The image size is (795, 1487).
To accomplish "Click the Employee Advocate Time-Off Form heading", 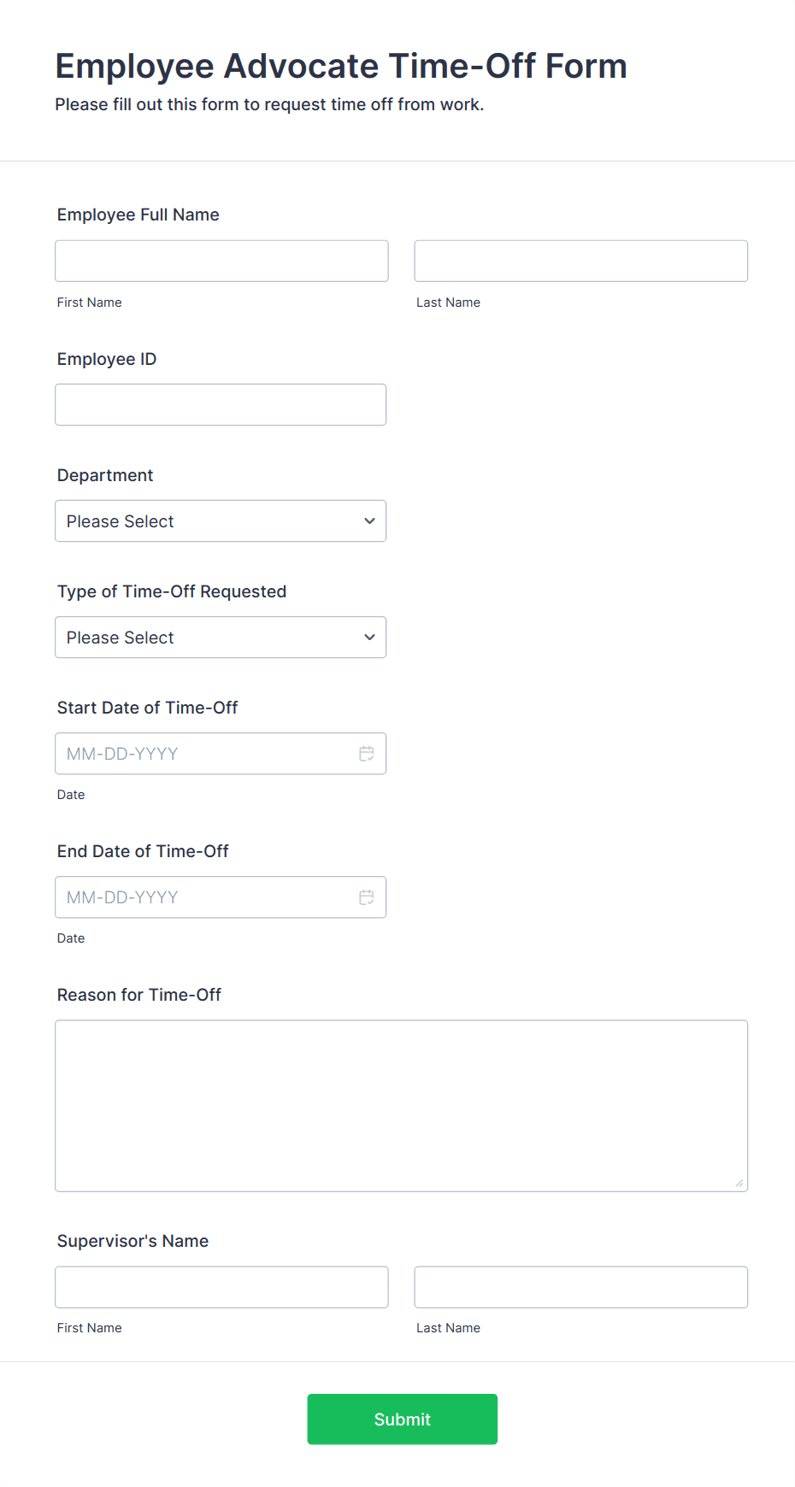I will (x=341, y=66).
